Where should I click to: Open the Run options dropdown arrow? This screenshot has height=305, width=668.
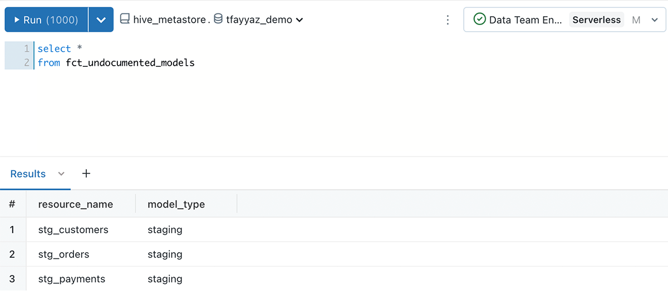[x=101, y=20]
